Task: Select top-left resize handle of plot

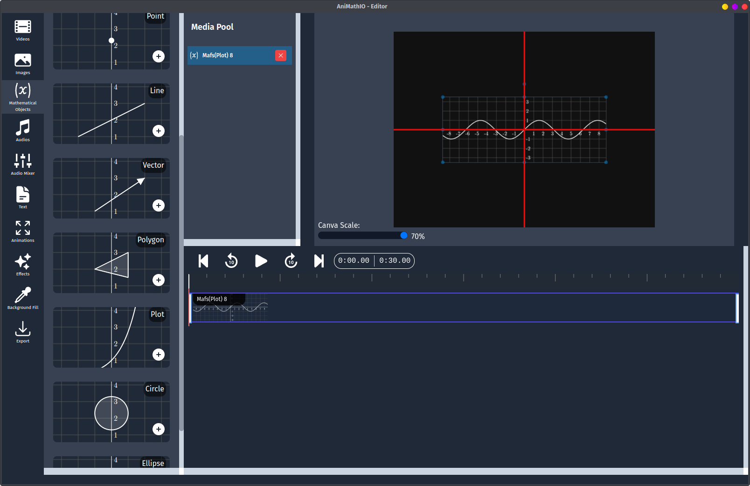Action: (x=443, y=97)
